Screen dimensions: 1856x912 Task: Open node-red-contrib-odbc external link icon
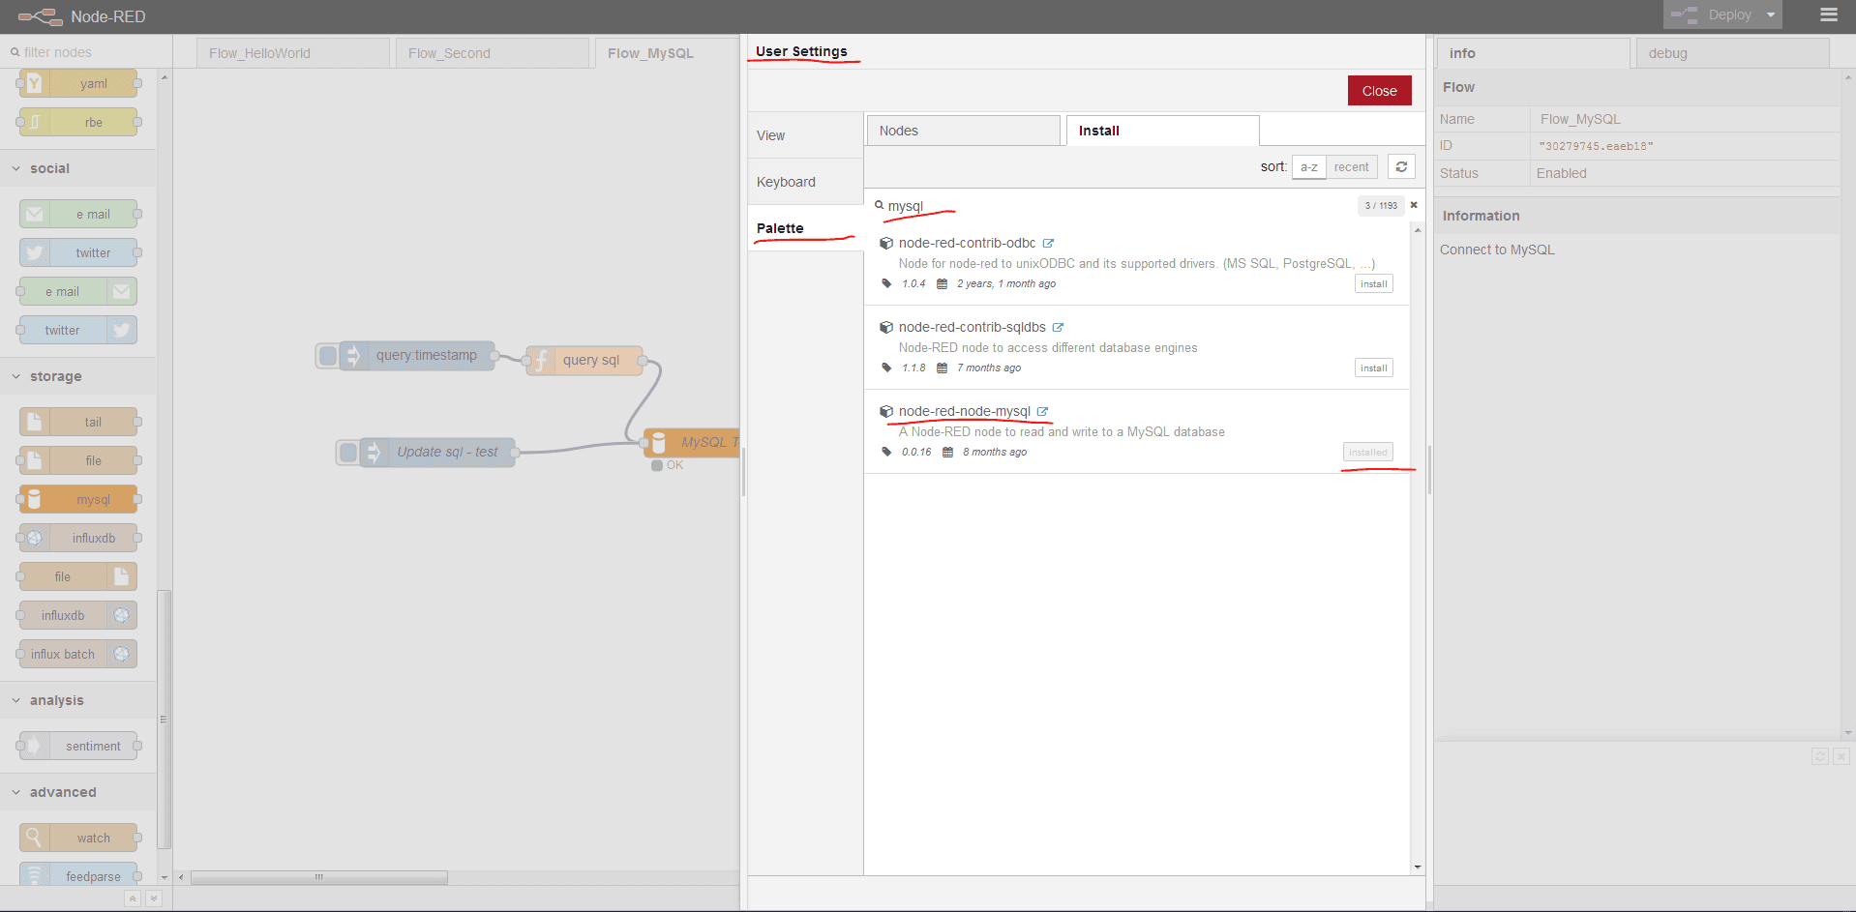[1048, 244]
